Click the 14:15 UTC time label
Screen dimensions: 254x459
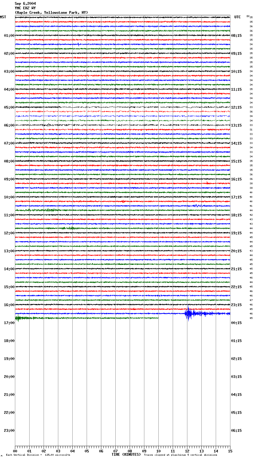[236, 143]
